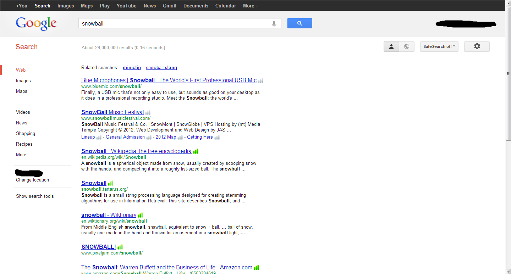Open Maps in the top black bar
Viewport: 511px width, 274px height.
[x=87, y=6]
